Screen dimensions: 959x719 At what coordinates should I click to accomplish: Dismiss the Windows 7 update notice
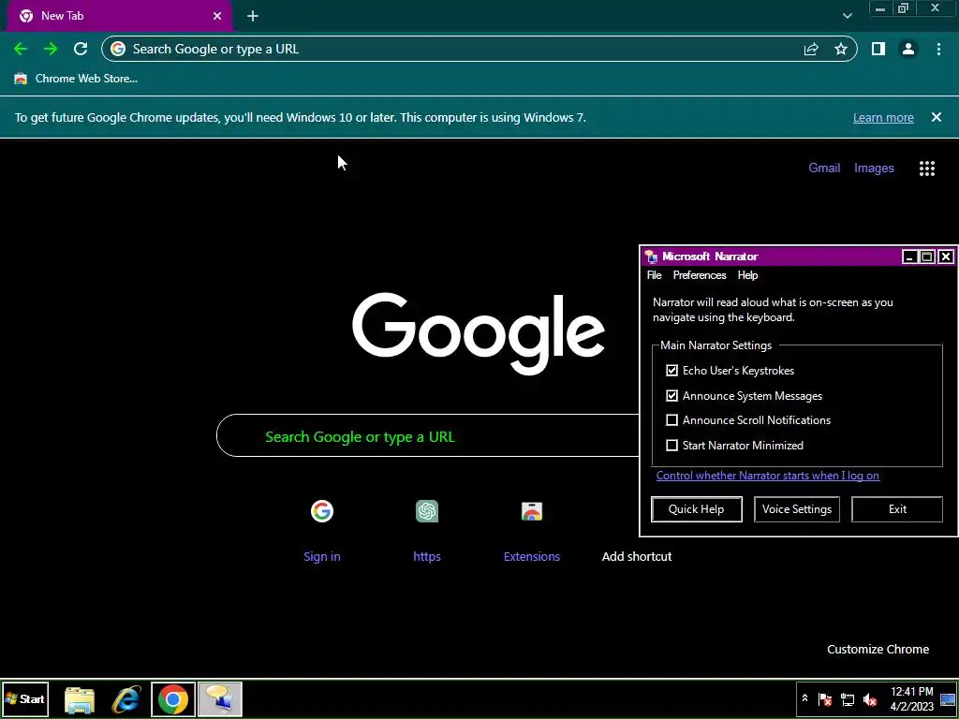pyautogui.click(x=937, y=117)
